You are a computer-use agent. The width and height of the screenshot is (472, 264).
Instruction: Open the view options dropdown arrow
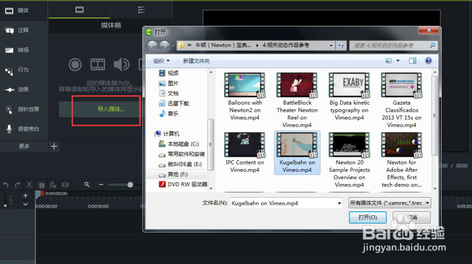click(x=397, y=61)
